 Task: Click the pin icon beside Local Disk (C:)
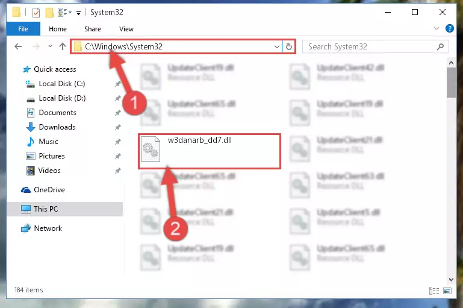coord(117,84)
